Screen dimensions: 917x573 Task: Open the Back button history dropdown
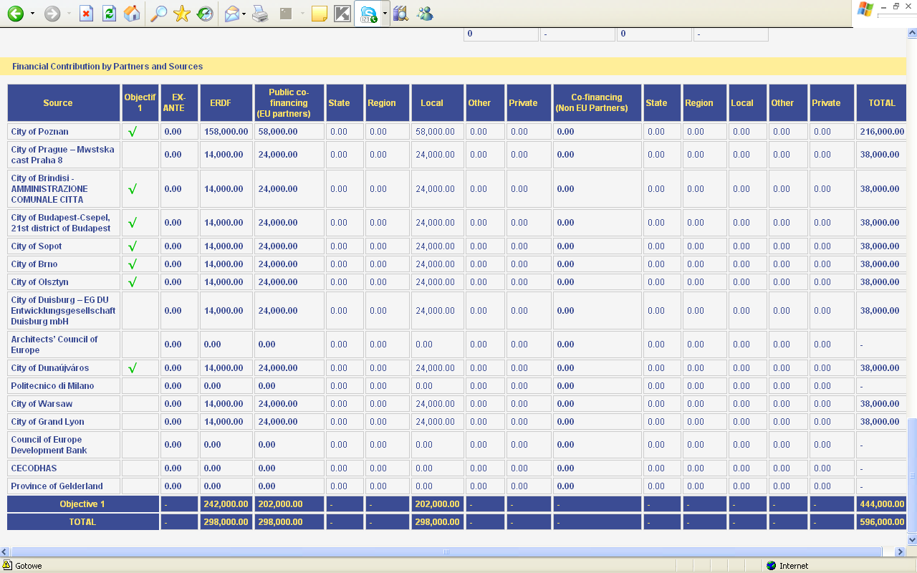click(32, 14)
